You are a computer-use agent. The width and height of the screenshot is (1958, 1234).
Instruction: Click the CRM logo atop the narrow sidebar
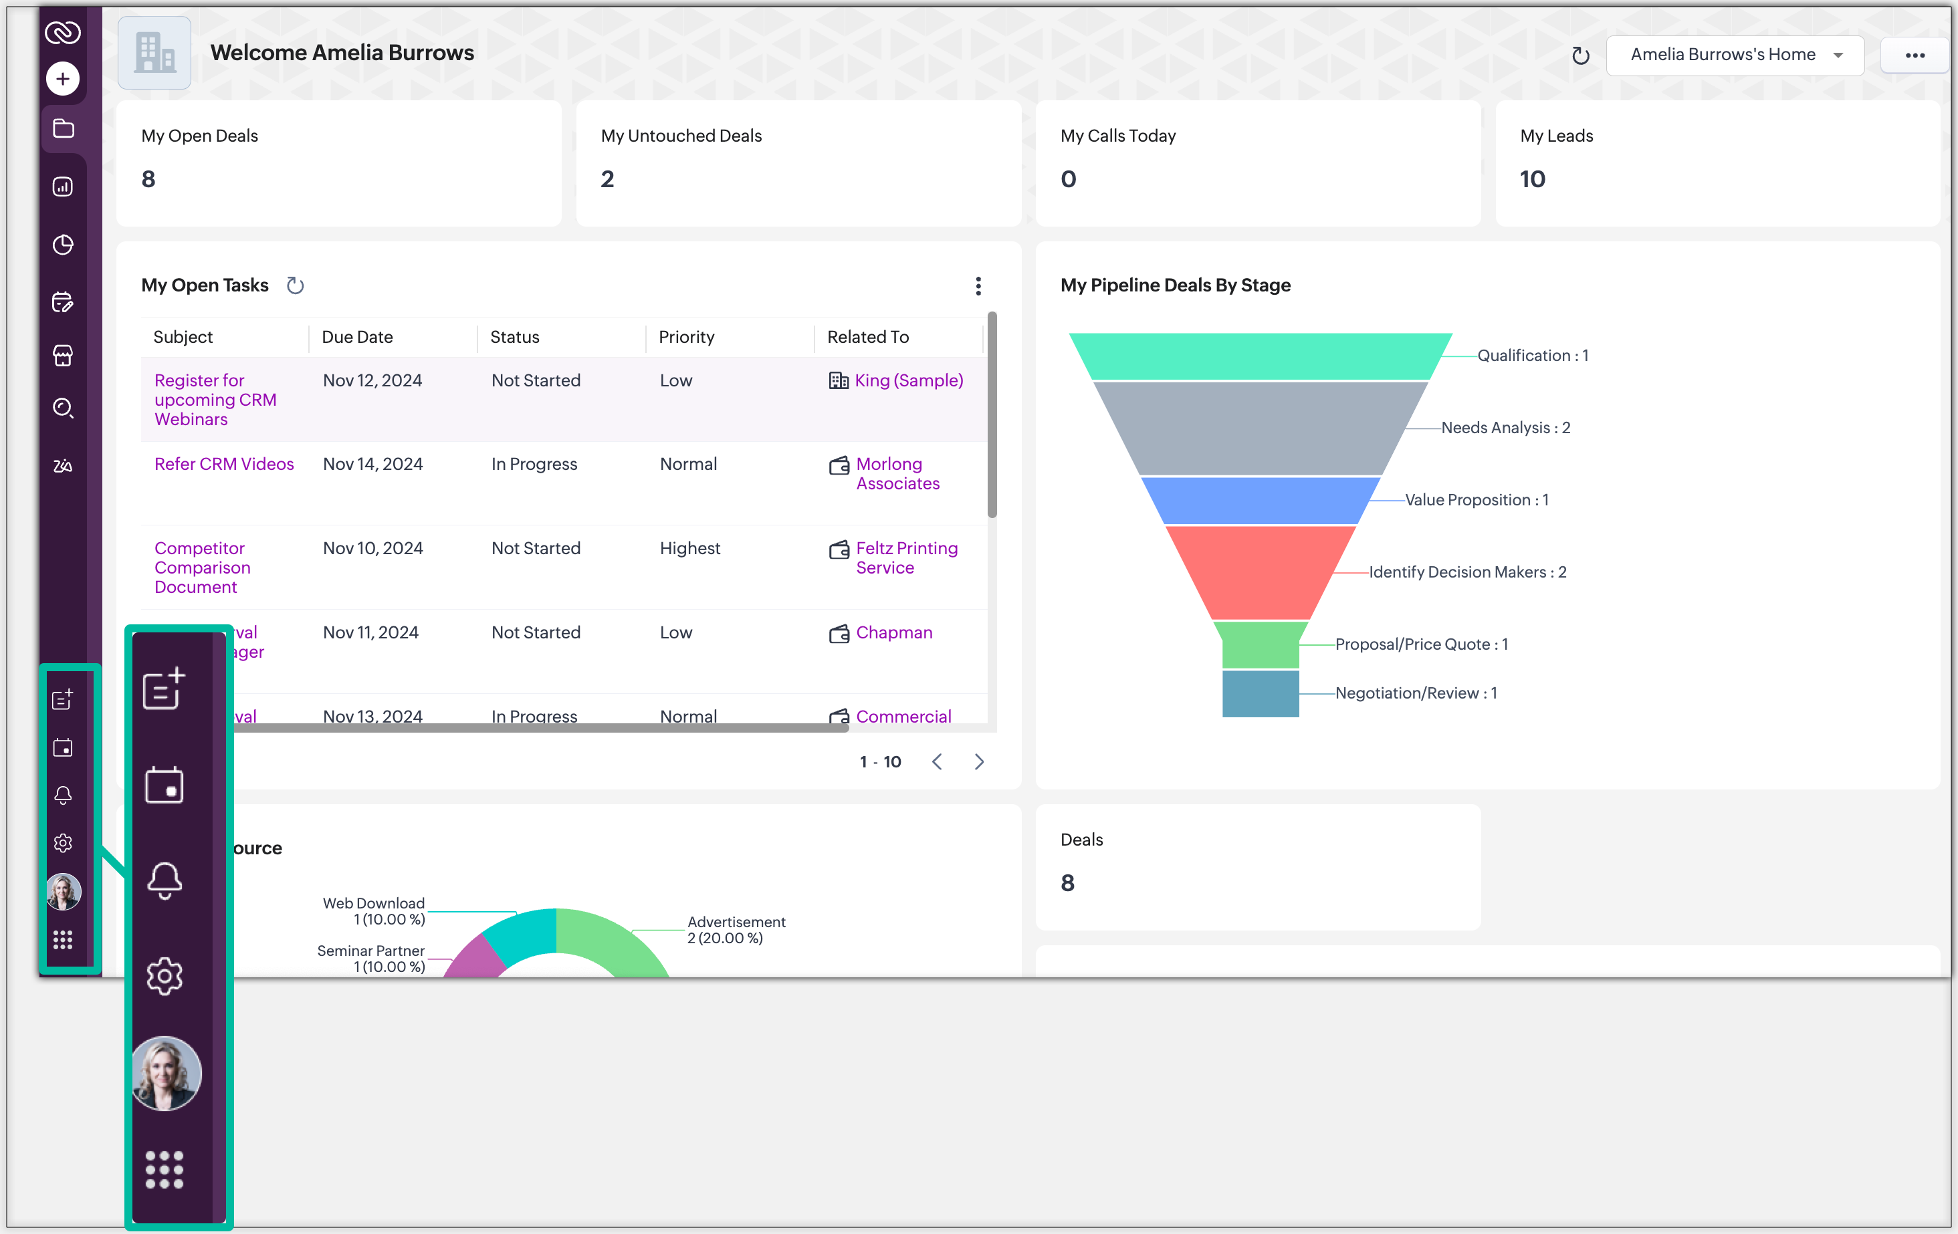(63, 33)
